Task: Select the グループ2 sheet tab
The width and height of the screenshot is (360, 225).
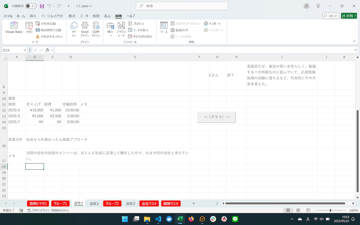Action: (112, 203)
